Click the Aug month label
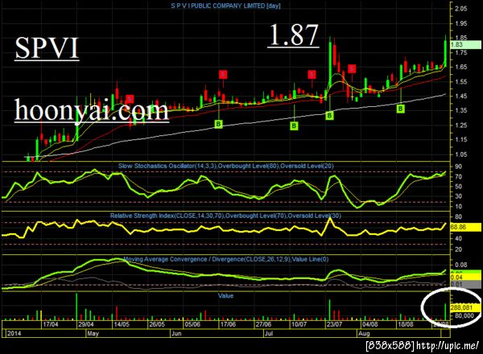Screen dimensions: 483x354 coord(364,333)
